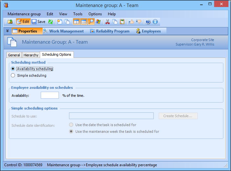231x171 pixels.
Task: Open the Help menu
Action: pyautogui.click(x=112, y=14)
